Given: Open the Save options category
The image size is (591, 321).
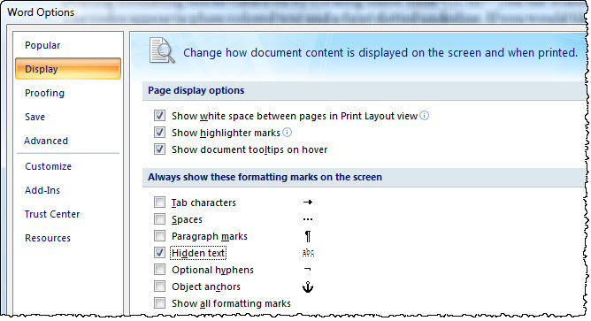Looking at the screenshot, I should 35,117.
